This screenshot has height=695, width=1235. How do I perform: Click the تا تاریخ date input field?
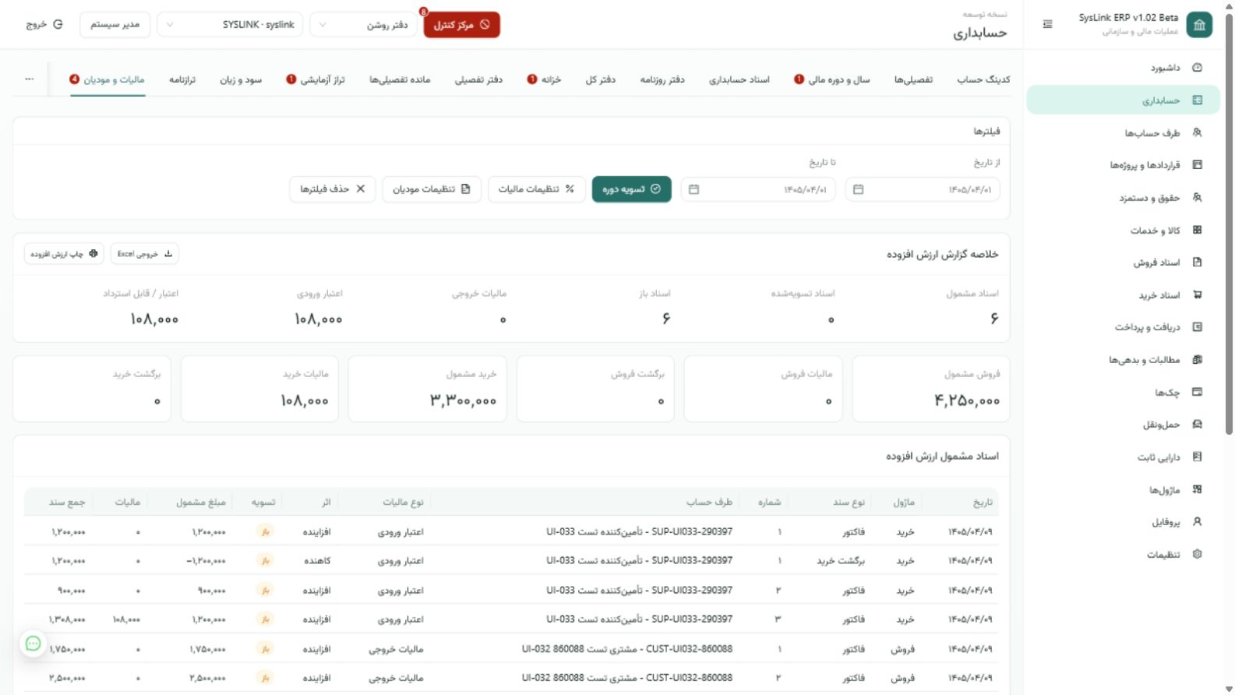758,189
